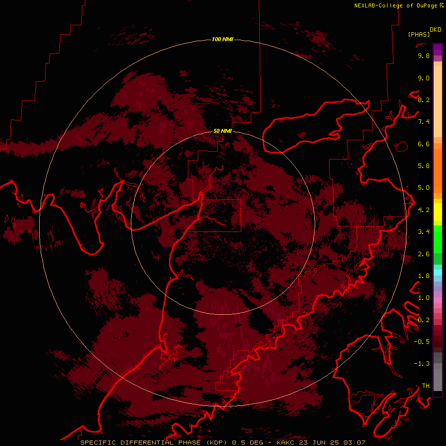Pick the purple segment atop the color bar
The image size is (446, 446).
click(x=438, y=50)
